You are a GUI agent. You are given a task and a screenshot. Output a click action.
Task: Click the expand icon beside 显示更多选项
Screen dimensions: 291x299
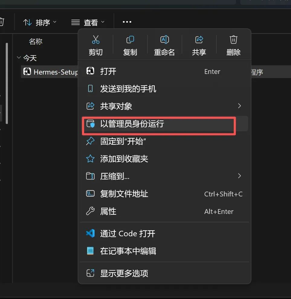(90, 273)
